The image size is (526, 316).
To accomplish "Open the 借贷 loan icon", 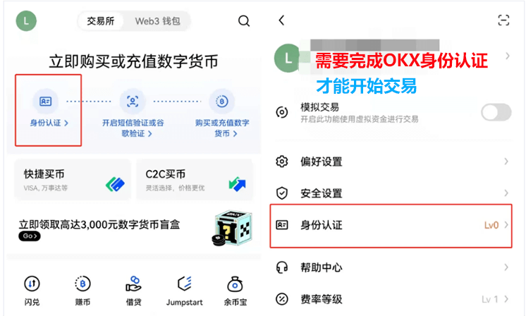I will 133,284.
